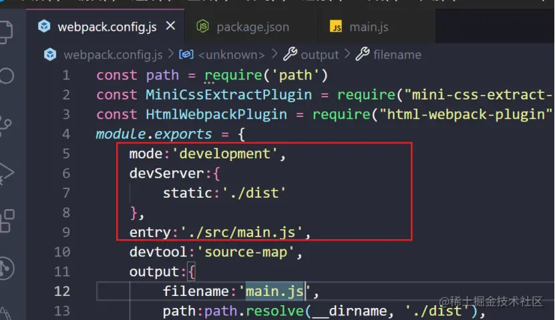Viewport: 555px width, 320px height.
Task: Click the selected main.js text on line 12
Action: pos(274,291)
